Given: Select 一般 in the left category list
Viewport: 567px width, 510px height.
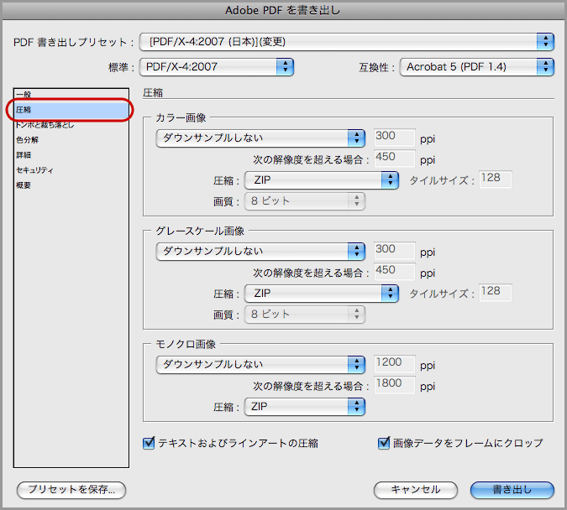Looking at the screenshot, I should point(24,95).
